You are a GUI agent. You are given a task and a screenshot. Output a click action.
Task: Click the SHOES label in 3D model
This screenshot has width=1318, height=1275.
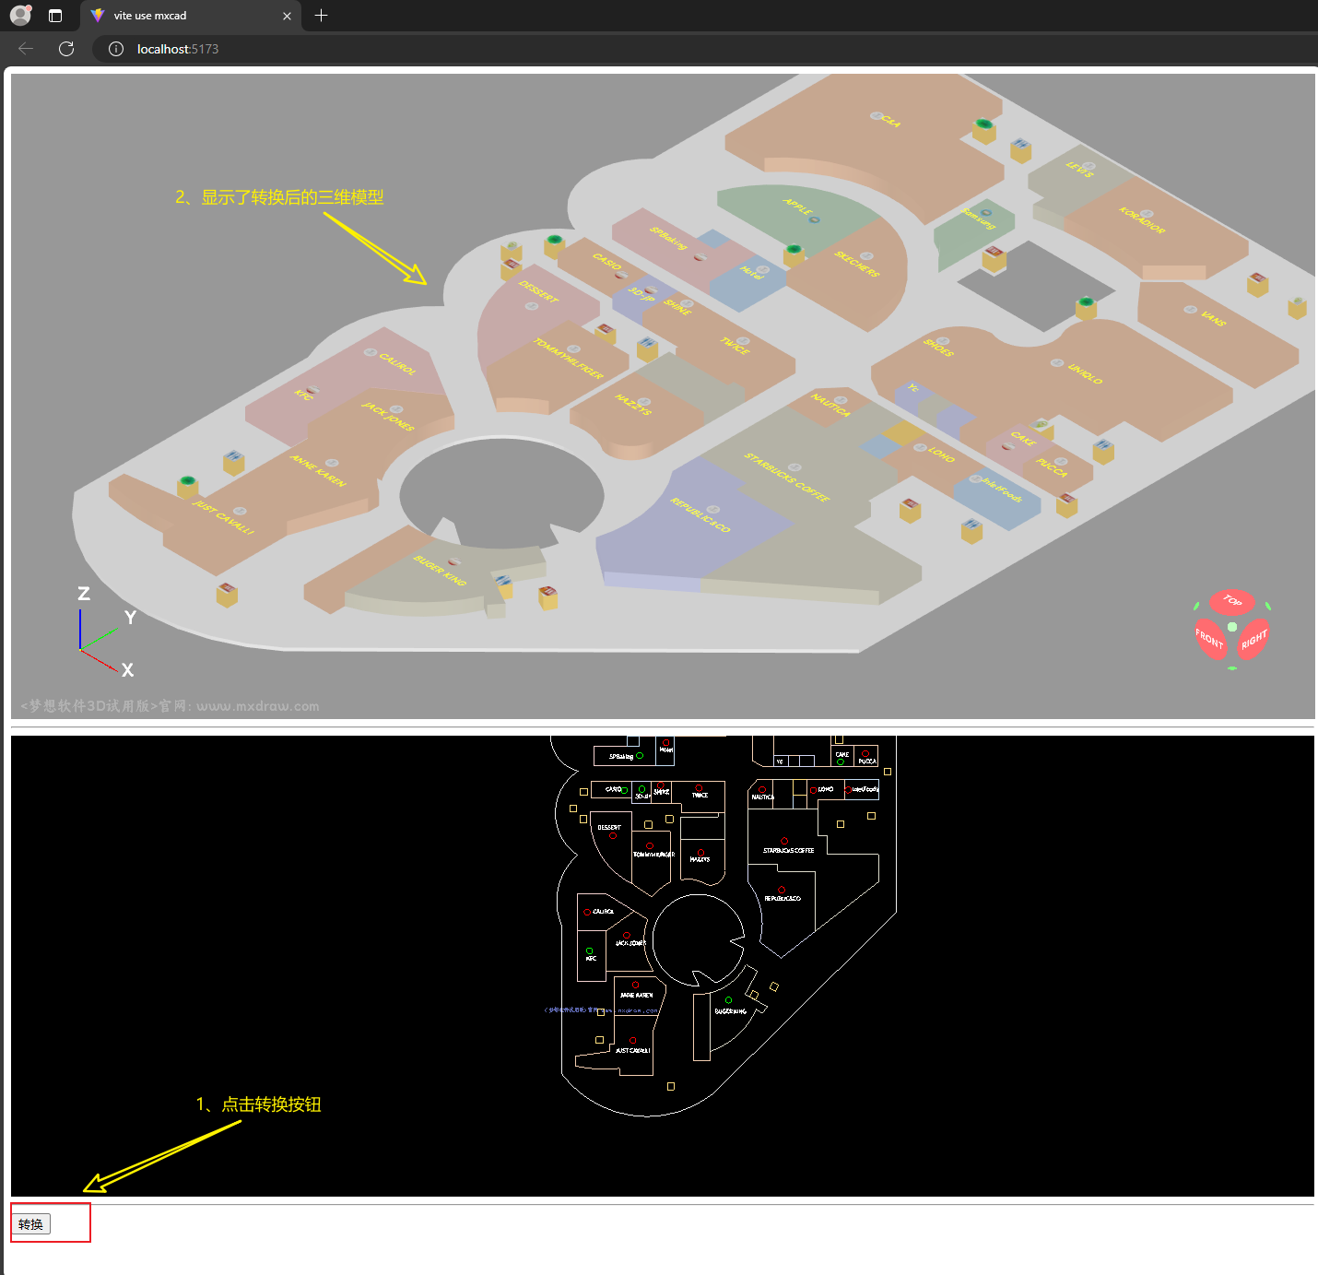[938, 348]
